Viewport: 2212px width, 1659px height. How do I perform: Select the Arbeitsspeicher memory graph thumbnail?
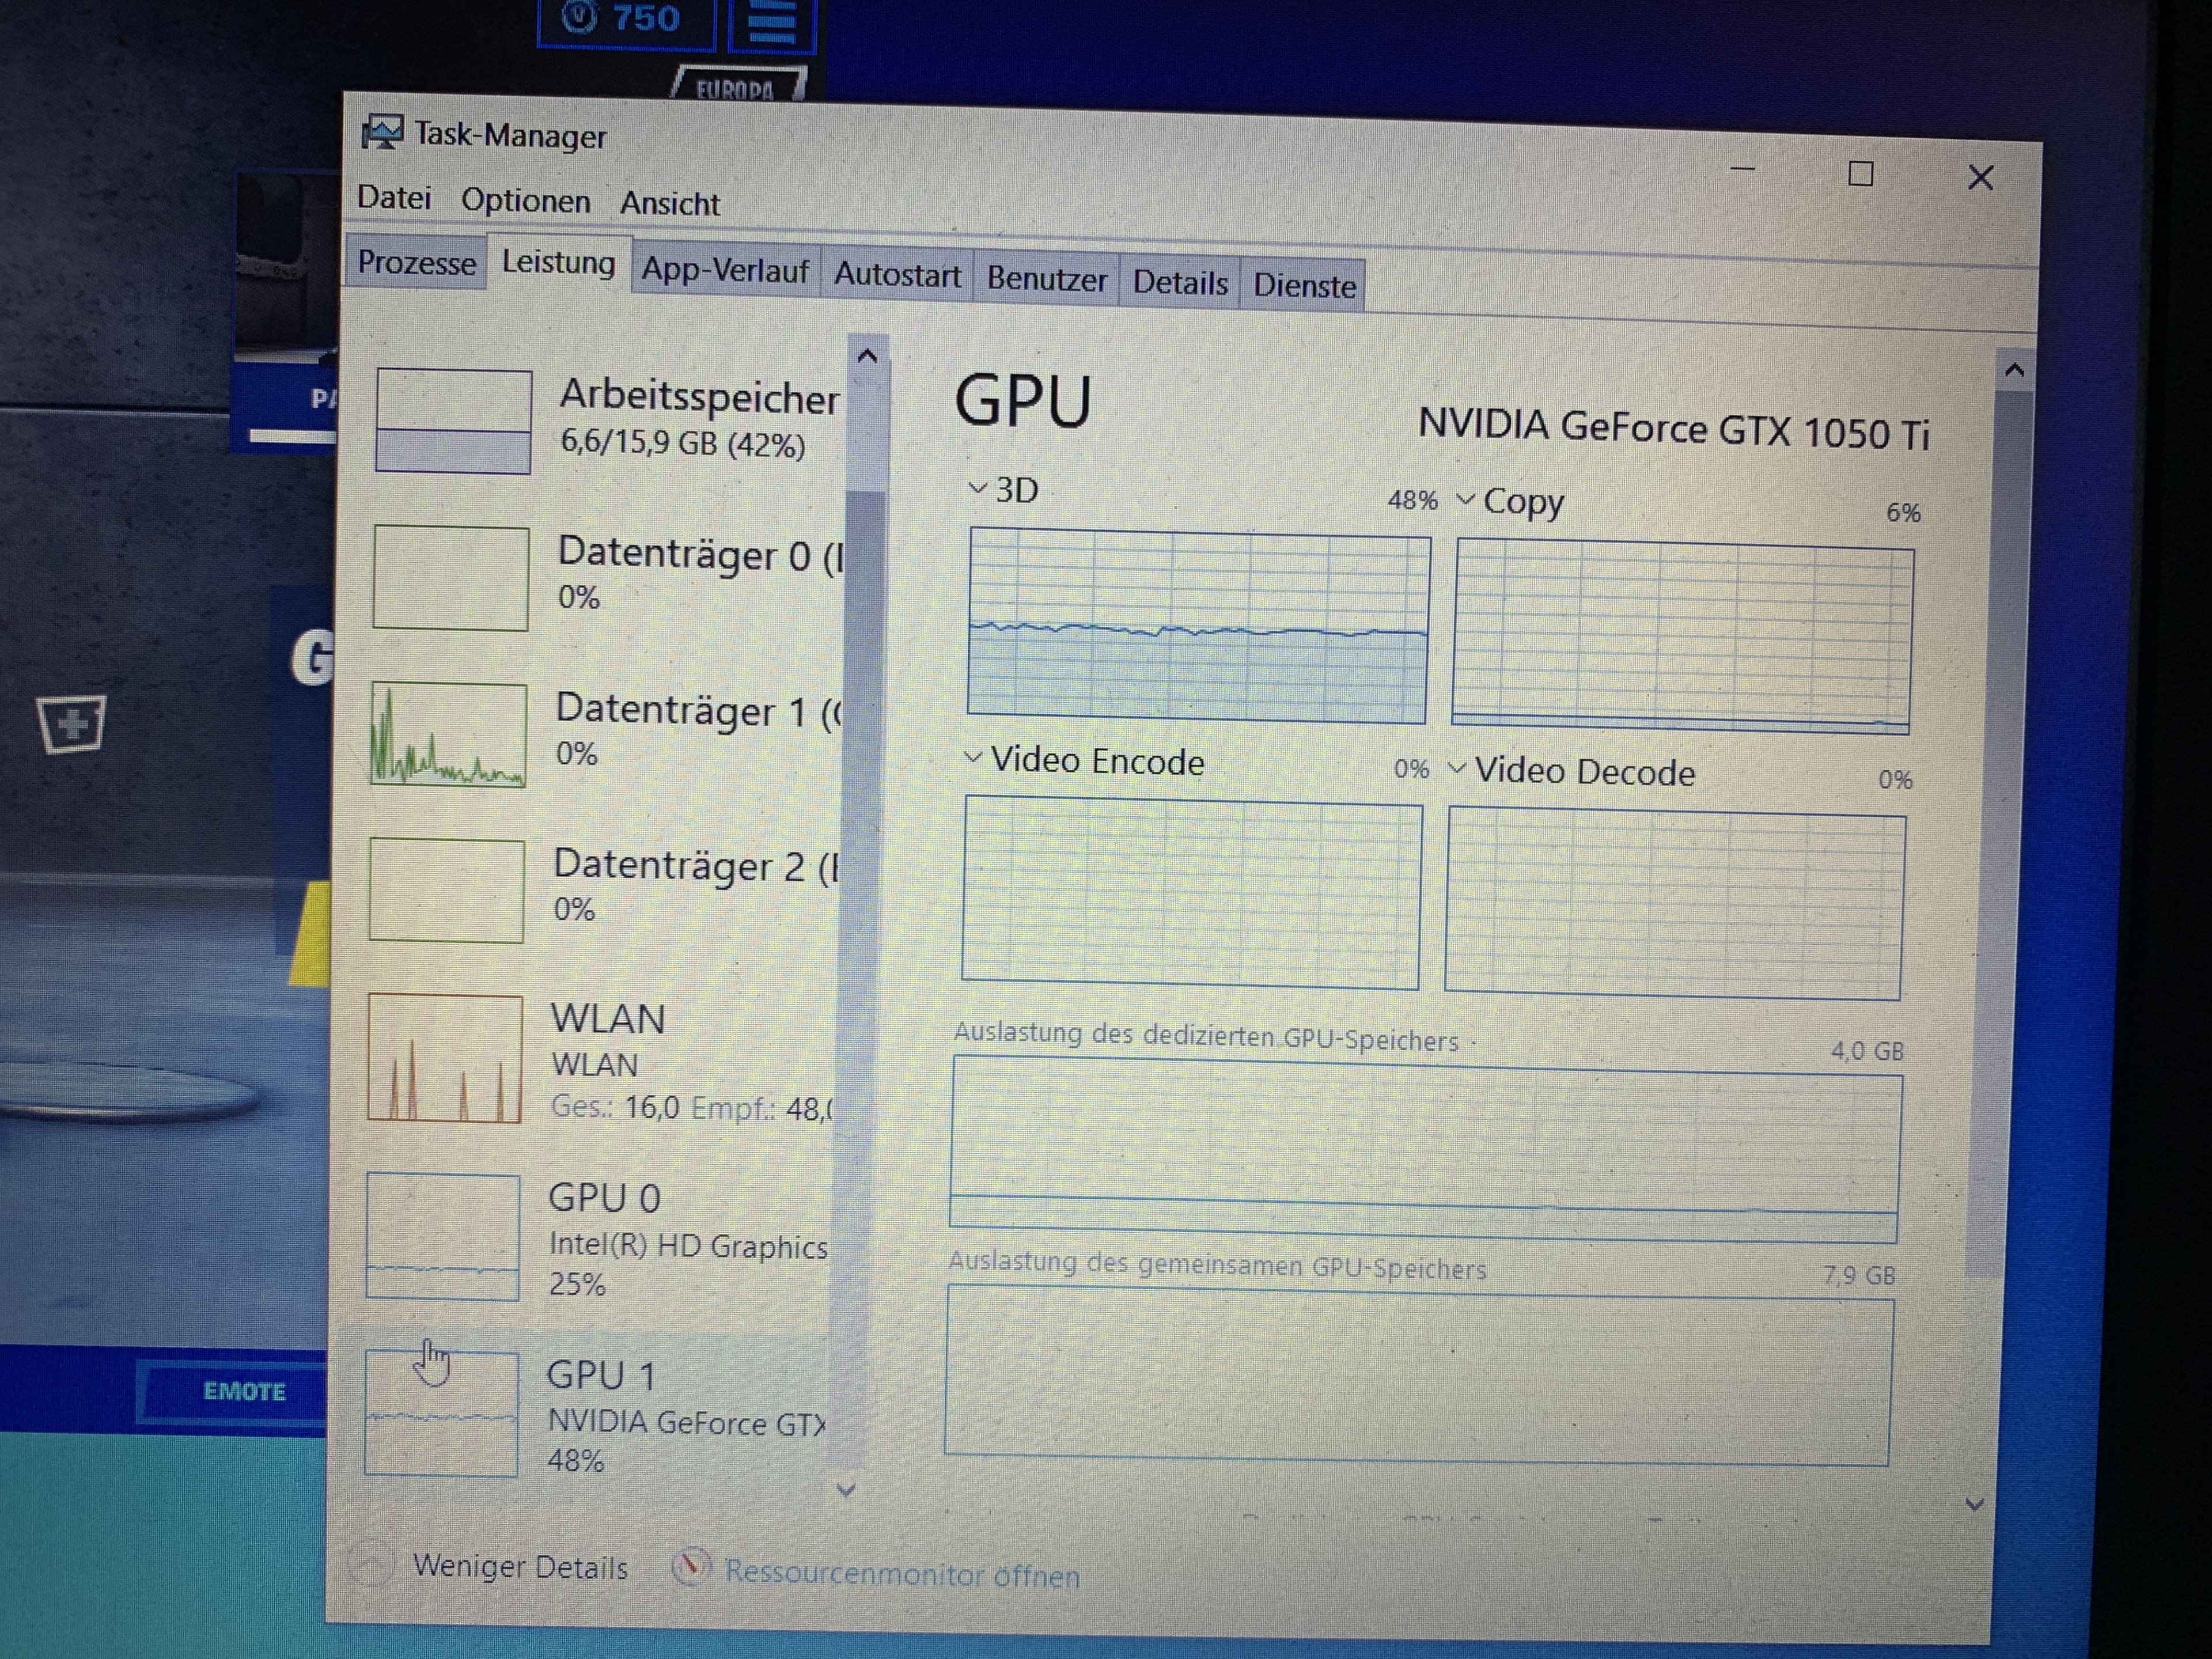[453, 421]
